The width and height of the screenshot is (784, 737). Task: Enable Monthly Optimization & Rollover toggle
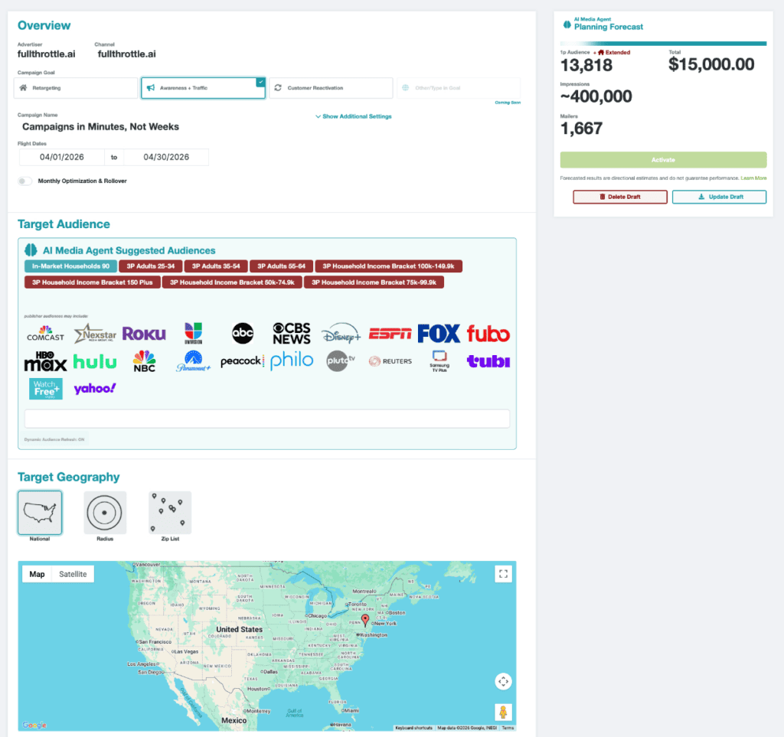click(x=25, y=181)
